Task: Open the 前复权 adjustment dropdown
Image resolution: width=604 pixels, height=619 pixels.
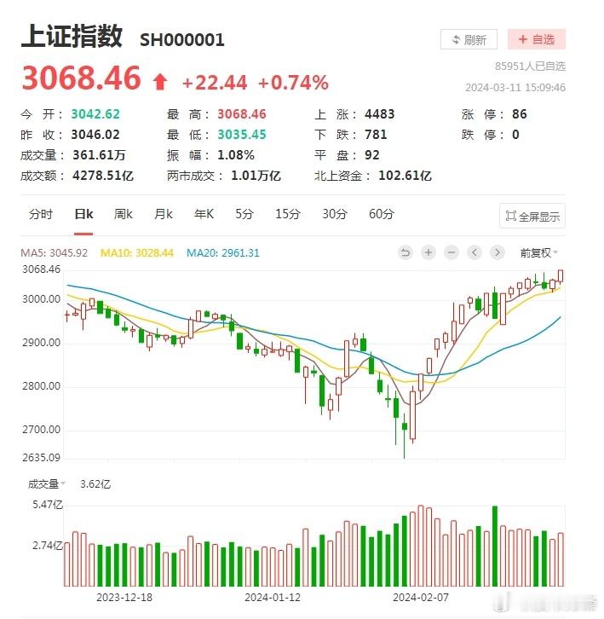Action: pyautogui.click(x=539, y=252)
